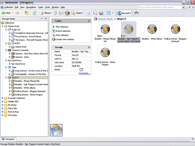Click the basket icon in toolbar
195x146 pixels.
136,13
